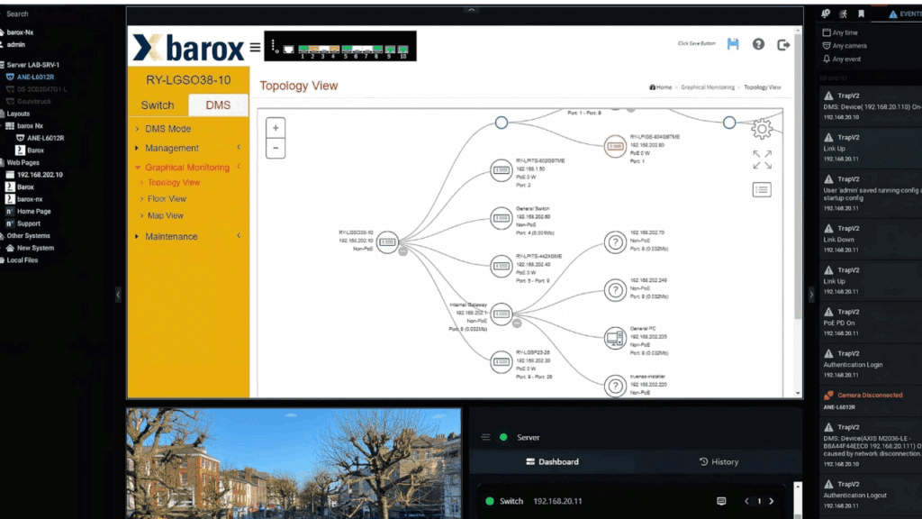The width and height of the screenshot is (922, 519).
Task: Open the Any camera filter dropdown
Action: click(848, 46)
